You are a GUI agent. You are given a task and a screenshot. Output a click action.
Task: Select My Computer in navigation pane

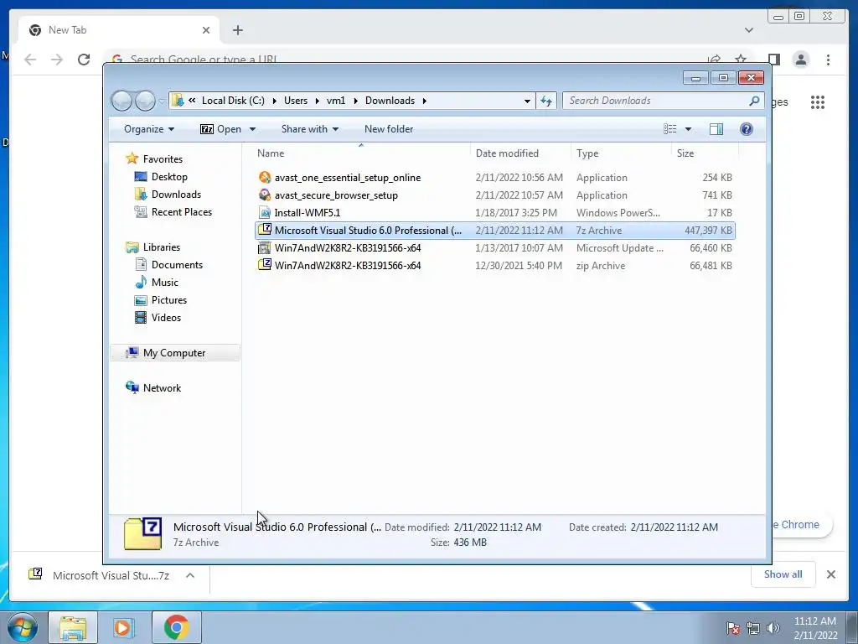click(175, 353)
